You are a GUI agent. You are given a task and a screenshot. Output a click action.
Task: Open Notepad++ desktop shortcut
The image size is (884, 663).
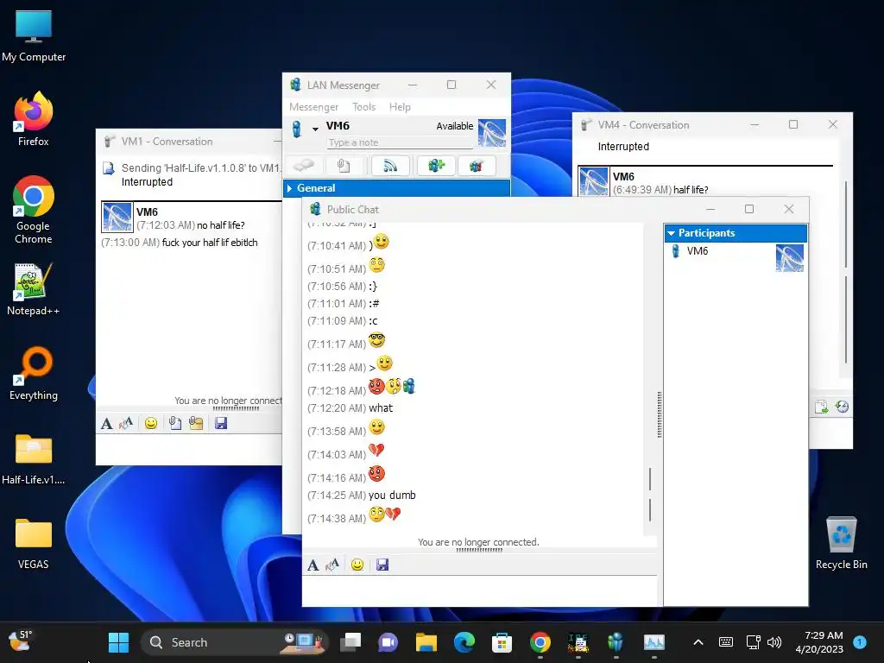point(34,289)
